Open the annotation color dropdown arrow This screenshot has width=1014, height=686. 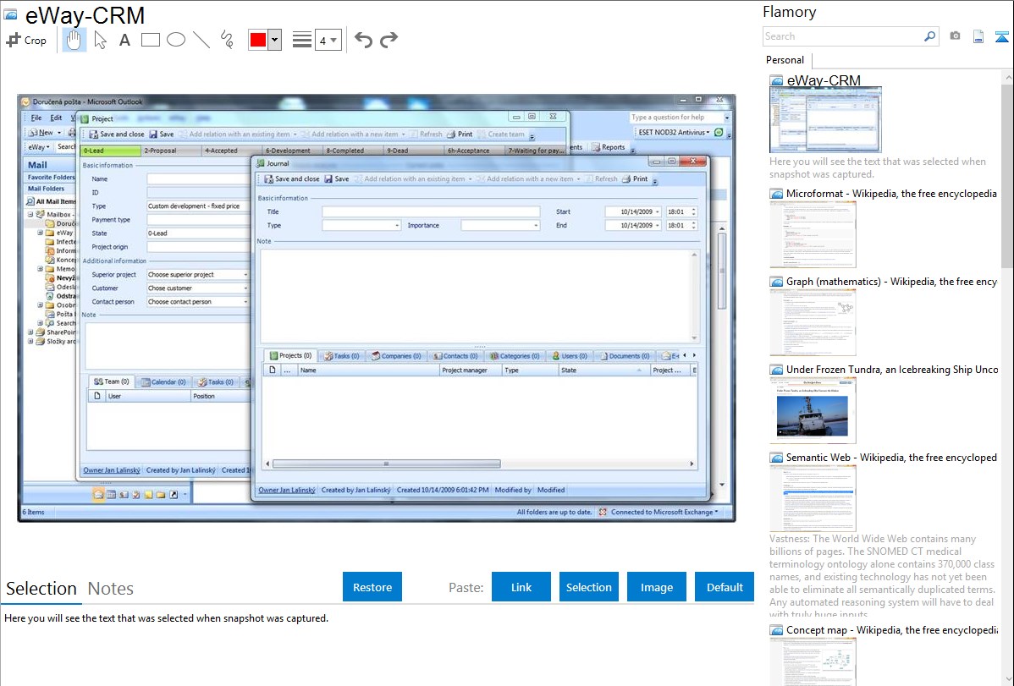click(x=275, y=40)
